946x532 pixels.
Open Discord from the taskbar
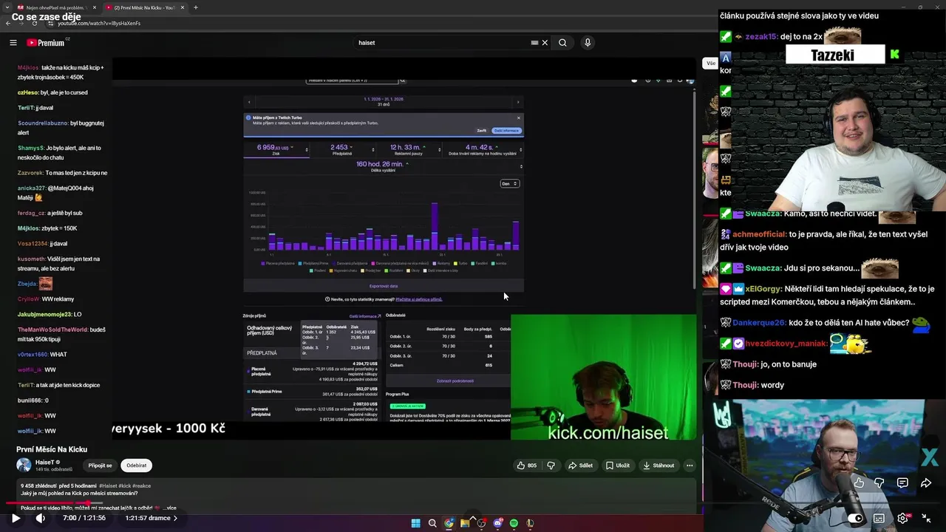click(497, 523)
